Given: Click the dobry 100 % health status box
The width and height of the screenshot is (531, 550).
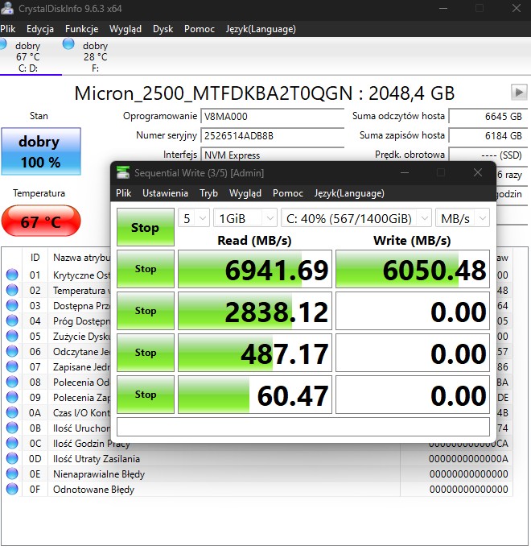Looking at the screenshot, I should (40, 151).
